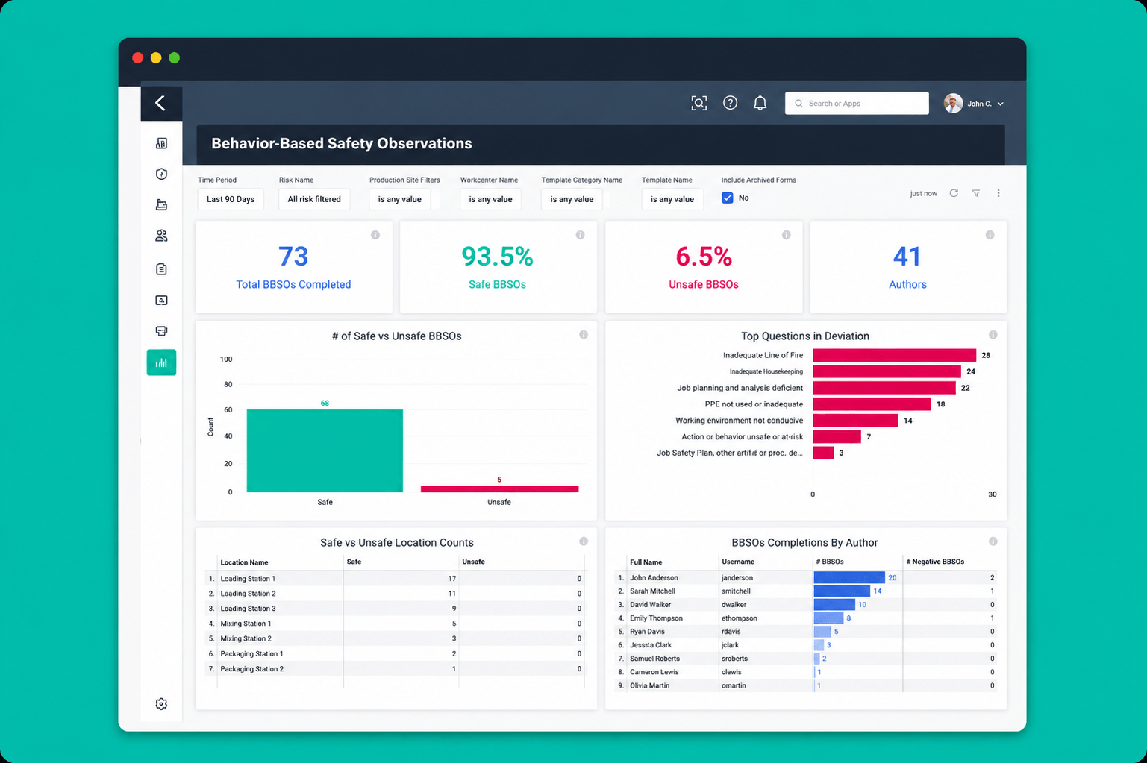
Task: Select the Emily Thompson author row
Action: [806, 618]
